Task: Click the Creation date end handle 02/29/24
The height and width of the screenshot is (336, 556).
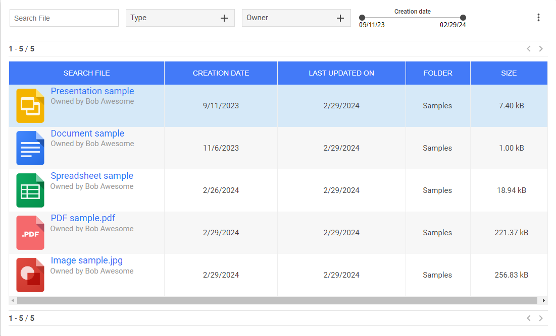Action: [463, 17]
